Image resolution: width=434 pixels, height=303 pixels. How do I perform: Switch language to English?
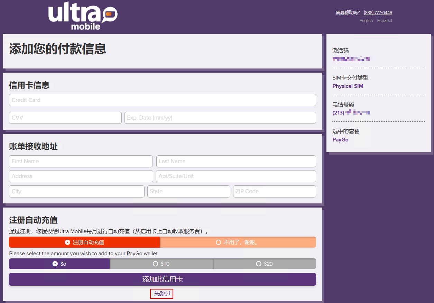tap(366, 21)
